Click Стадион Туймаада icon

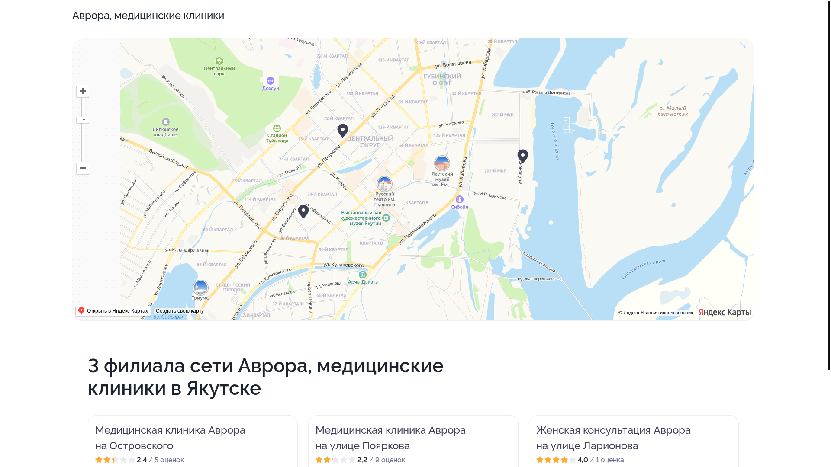[277, 128]
